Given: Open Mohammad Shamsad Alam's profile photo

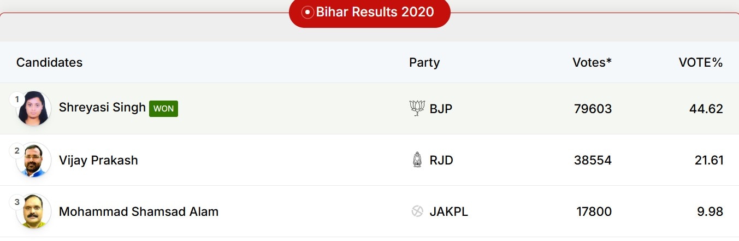Looking at the screenshot, I should point(34,211).
